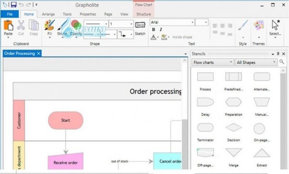Switch to the Arrange ribbon tab
This screenshot has height=174, width=289.
point(48,14)
